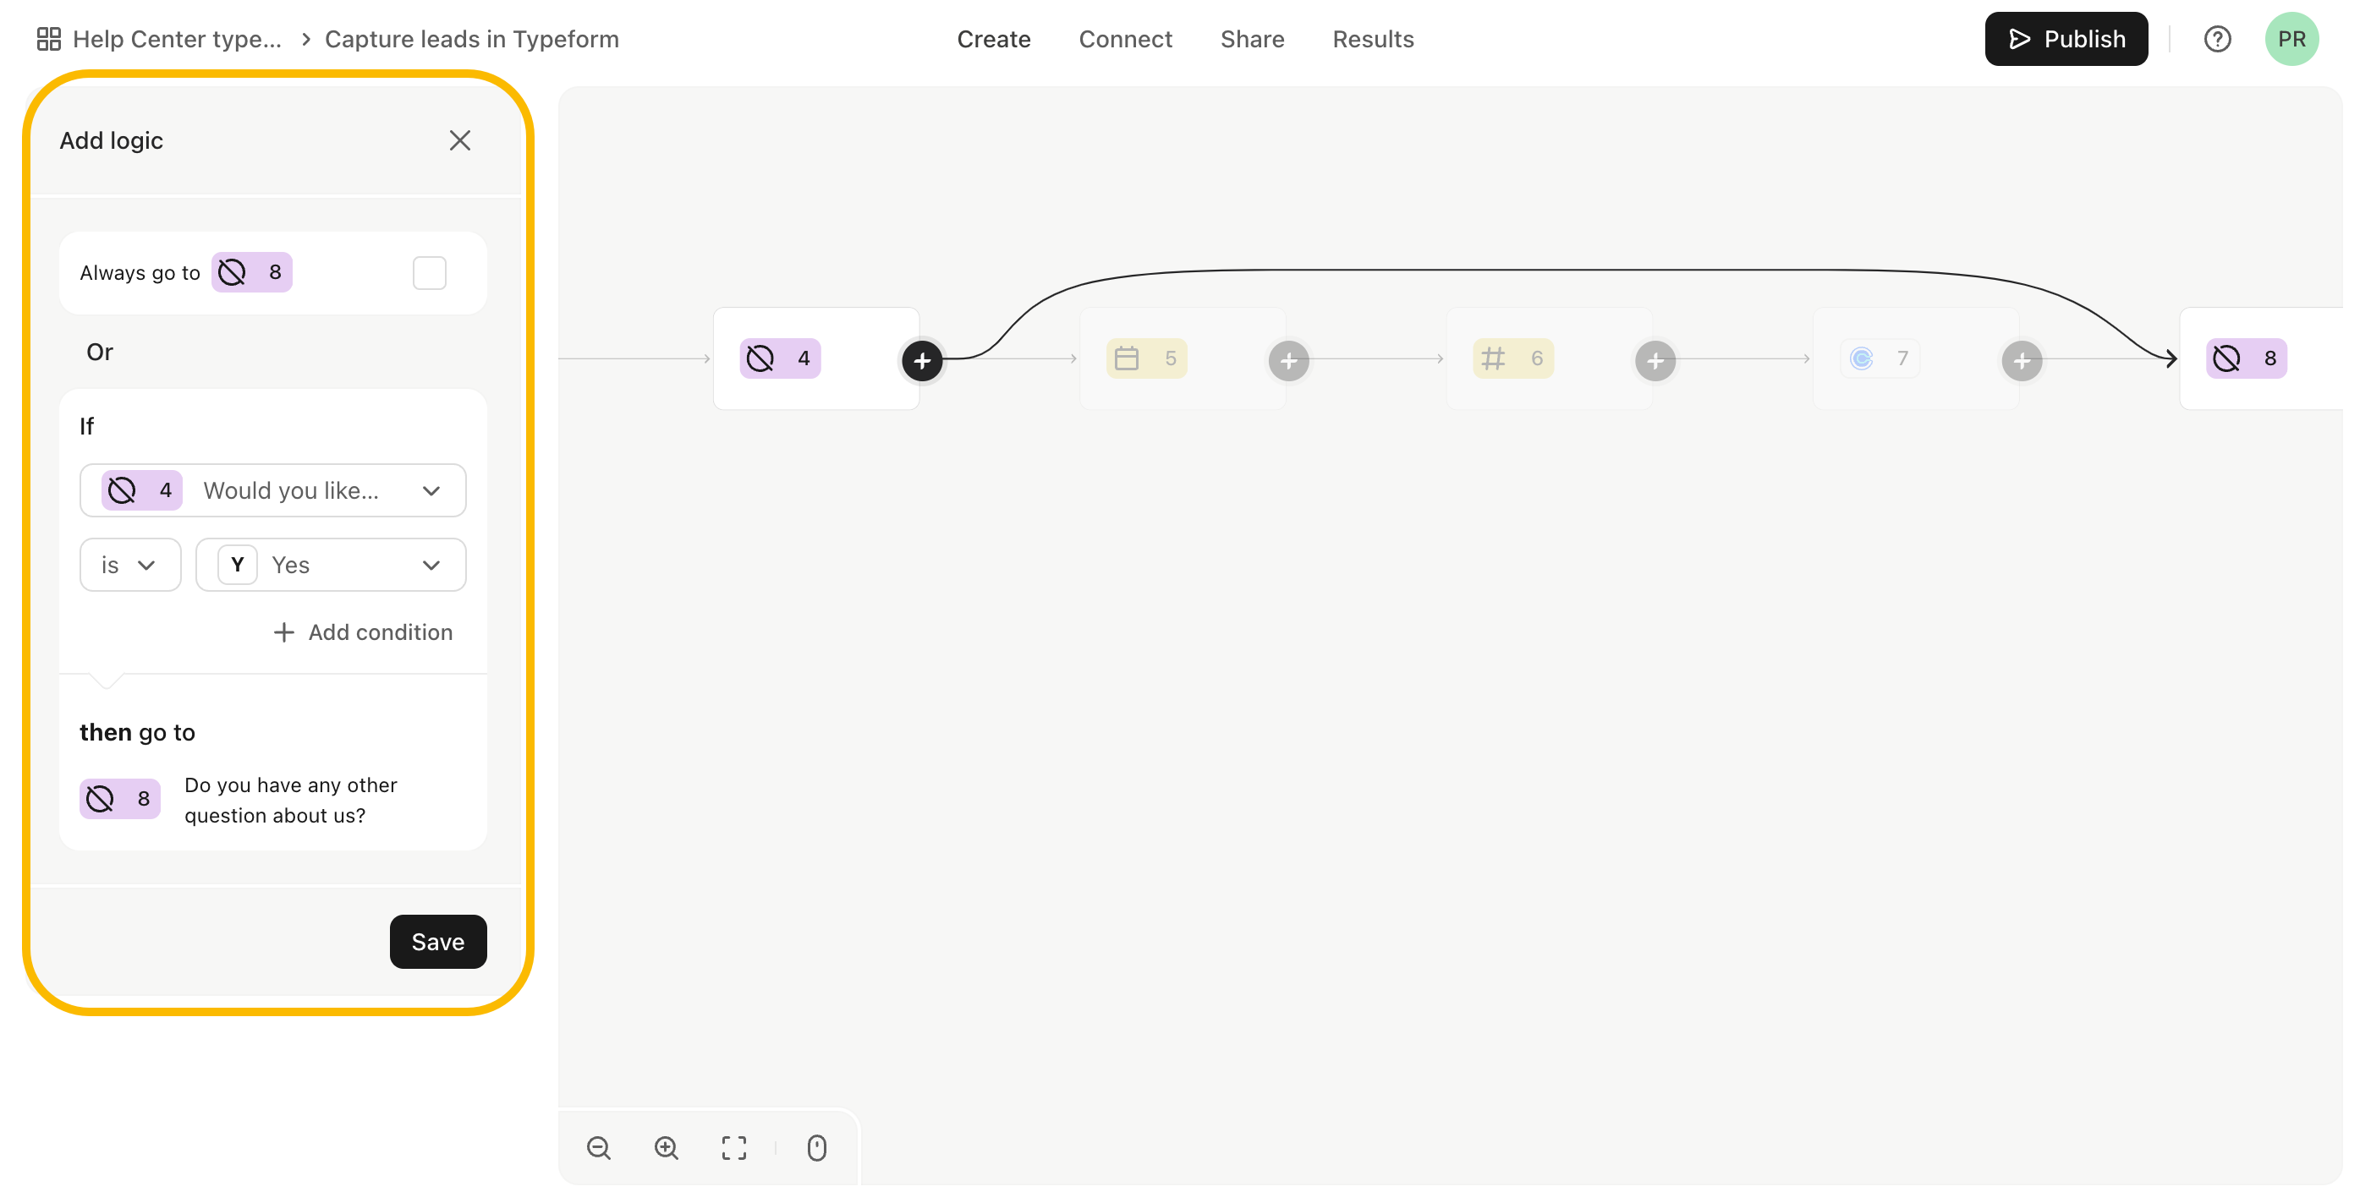2360x1192 pixels.
Task: Switch to the Create tab
Action: click(x=993, y=40)
